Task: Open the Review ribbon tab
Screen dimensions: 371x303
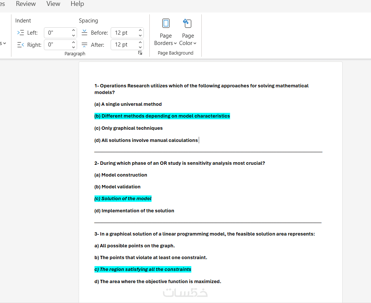Action: point(26,4)
